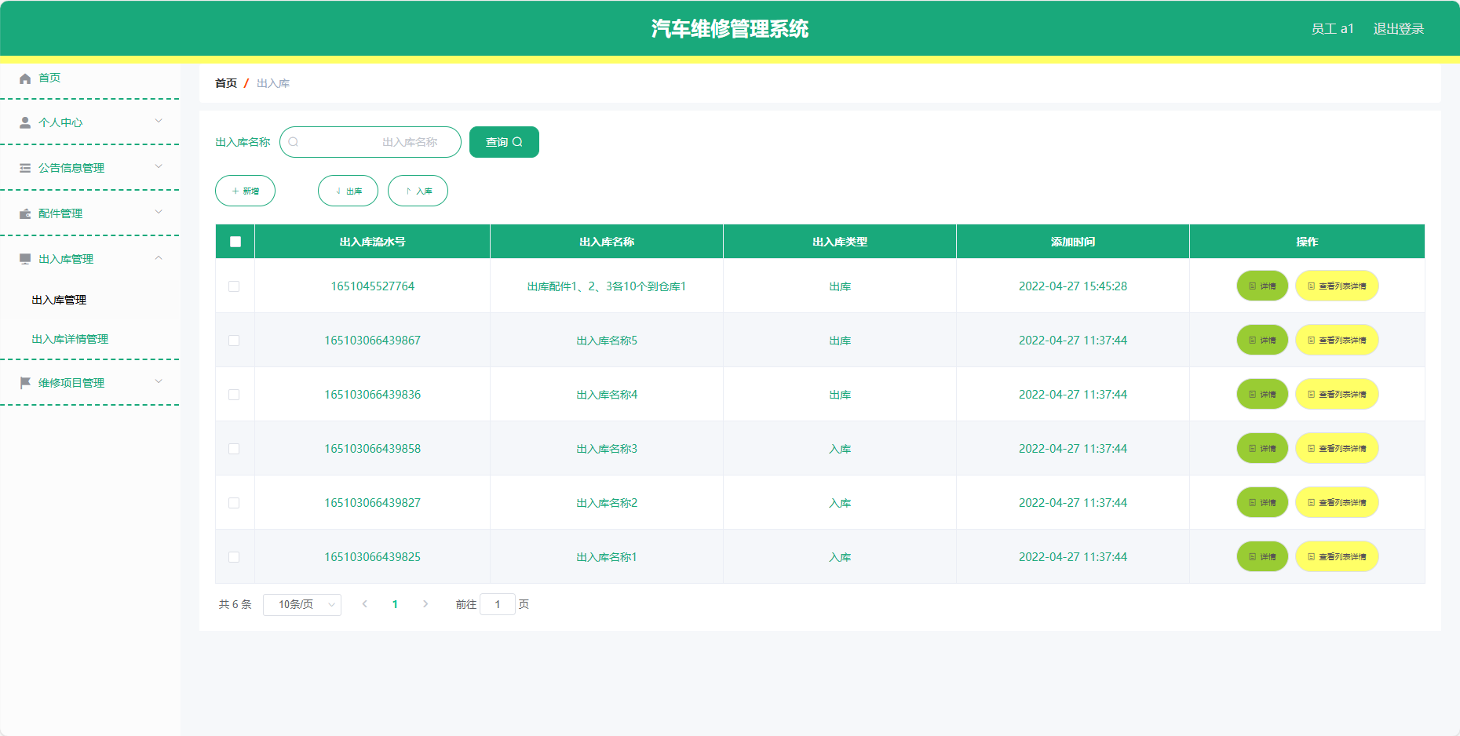This screenshot has height=736, width=1460.
Task: Go to next page arrow
Action: (425, 604)
